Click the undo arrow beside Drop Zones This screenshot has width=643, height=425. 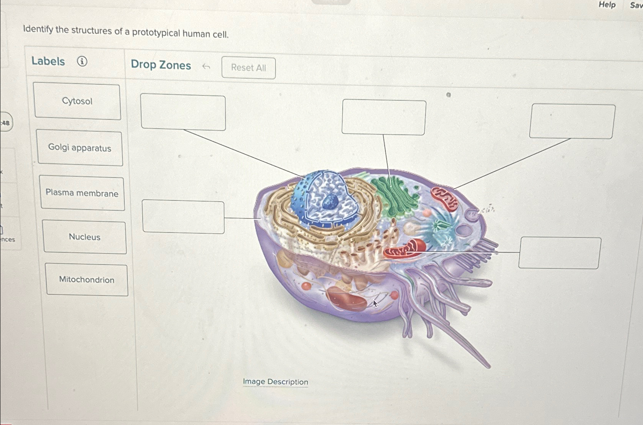click(x=206, y=67)
